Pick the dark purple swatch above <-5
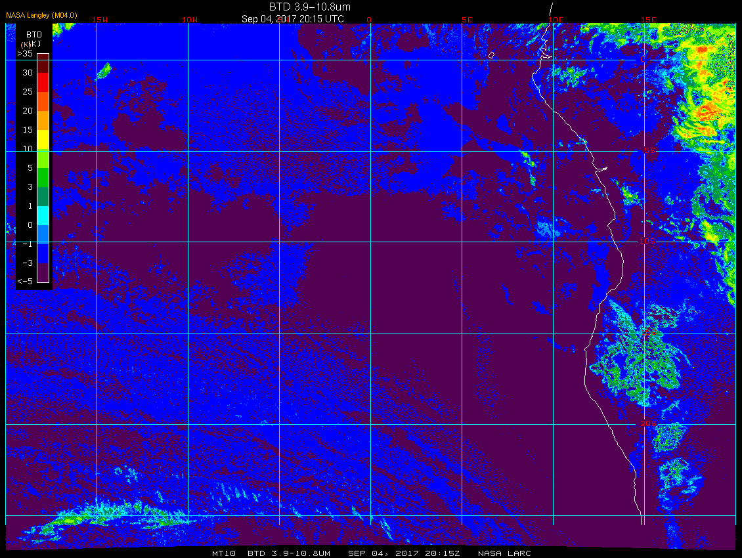742x558 pixels. coord(43,272)
